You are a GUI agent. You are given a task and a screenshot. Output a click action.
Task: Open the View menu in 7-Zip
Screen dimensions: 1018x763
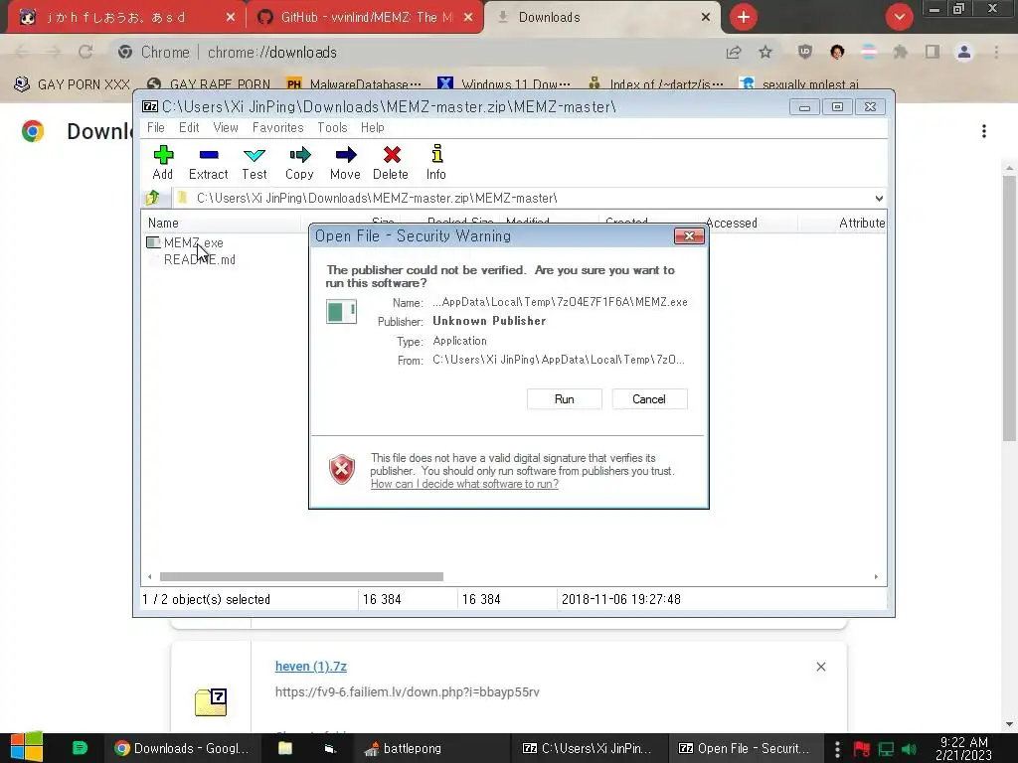(226, 127)
